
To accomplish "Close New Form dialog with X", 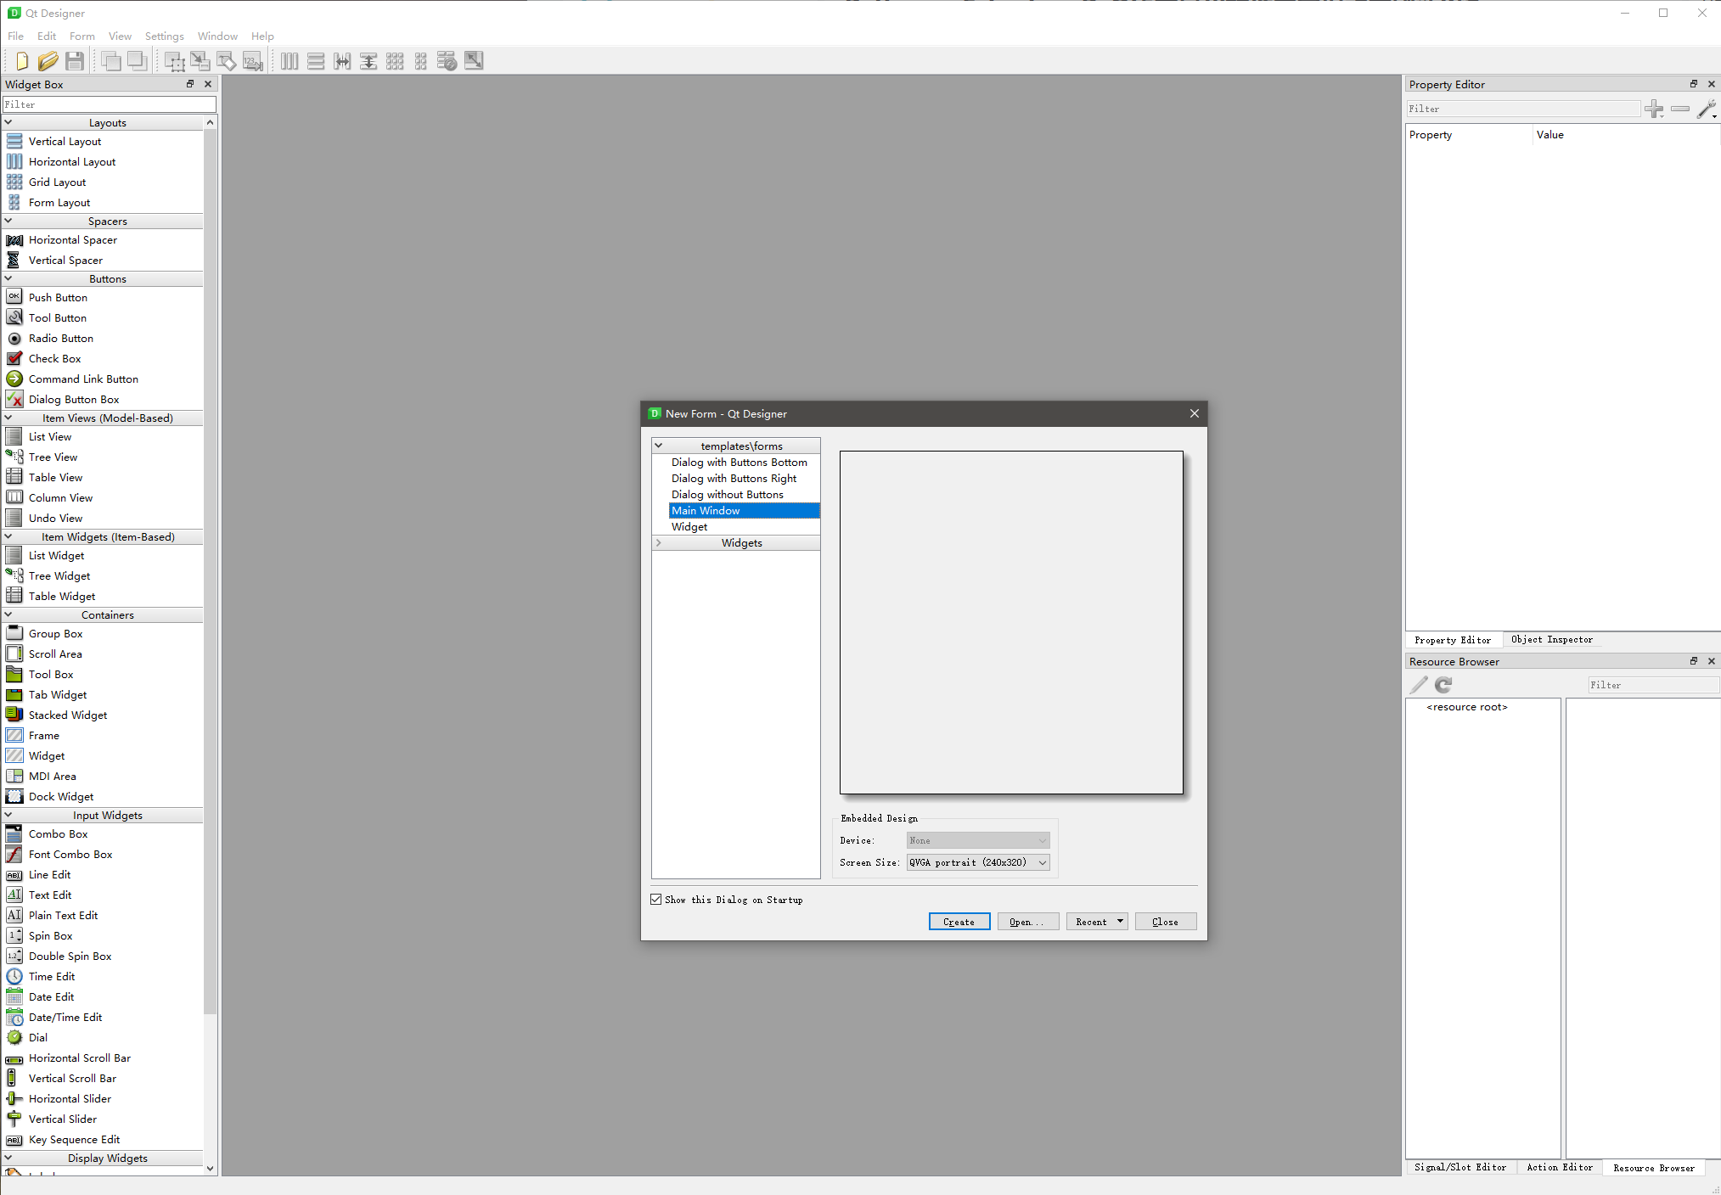I will coord(1195,413).
